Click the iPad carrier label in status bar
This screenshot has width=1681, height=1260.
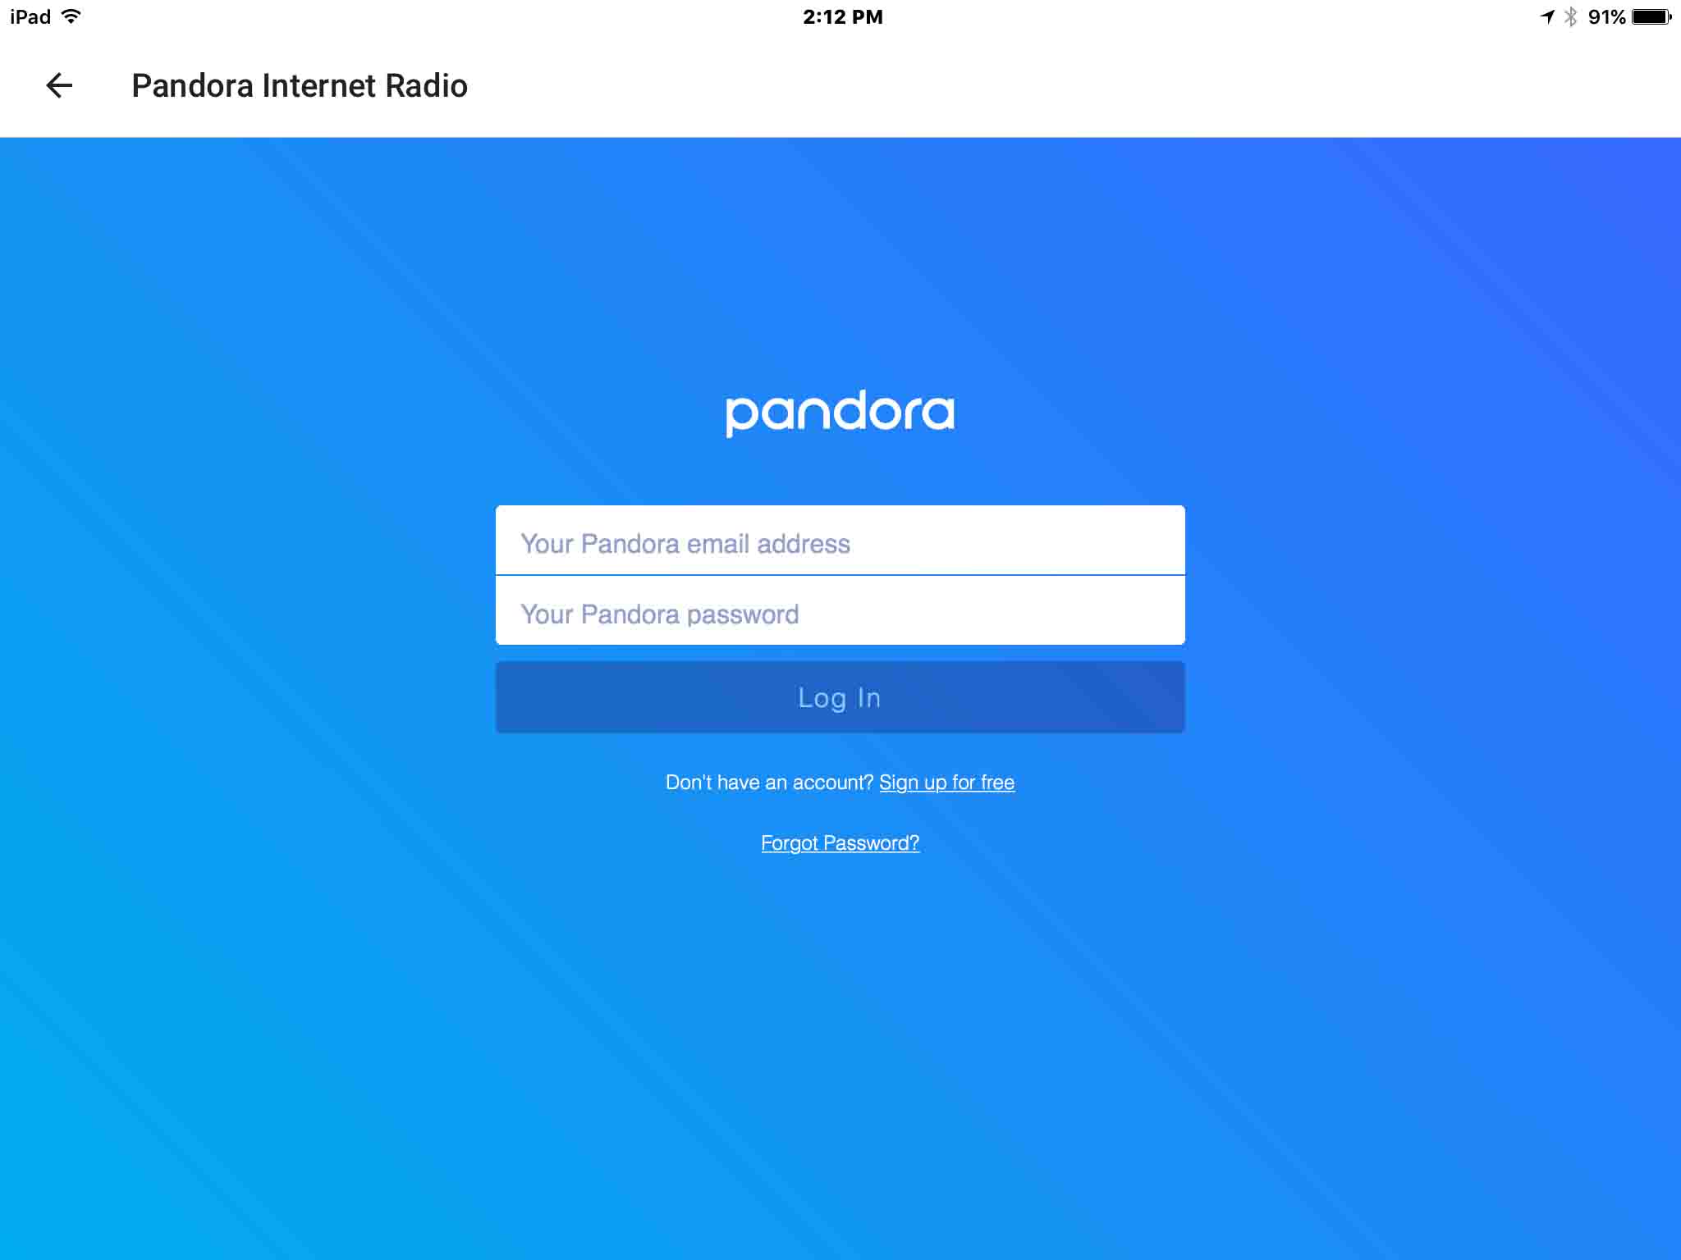click(27, 15)
